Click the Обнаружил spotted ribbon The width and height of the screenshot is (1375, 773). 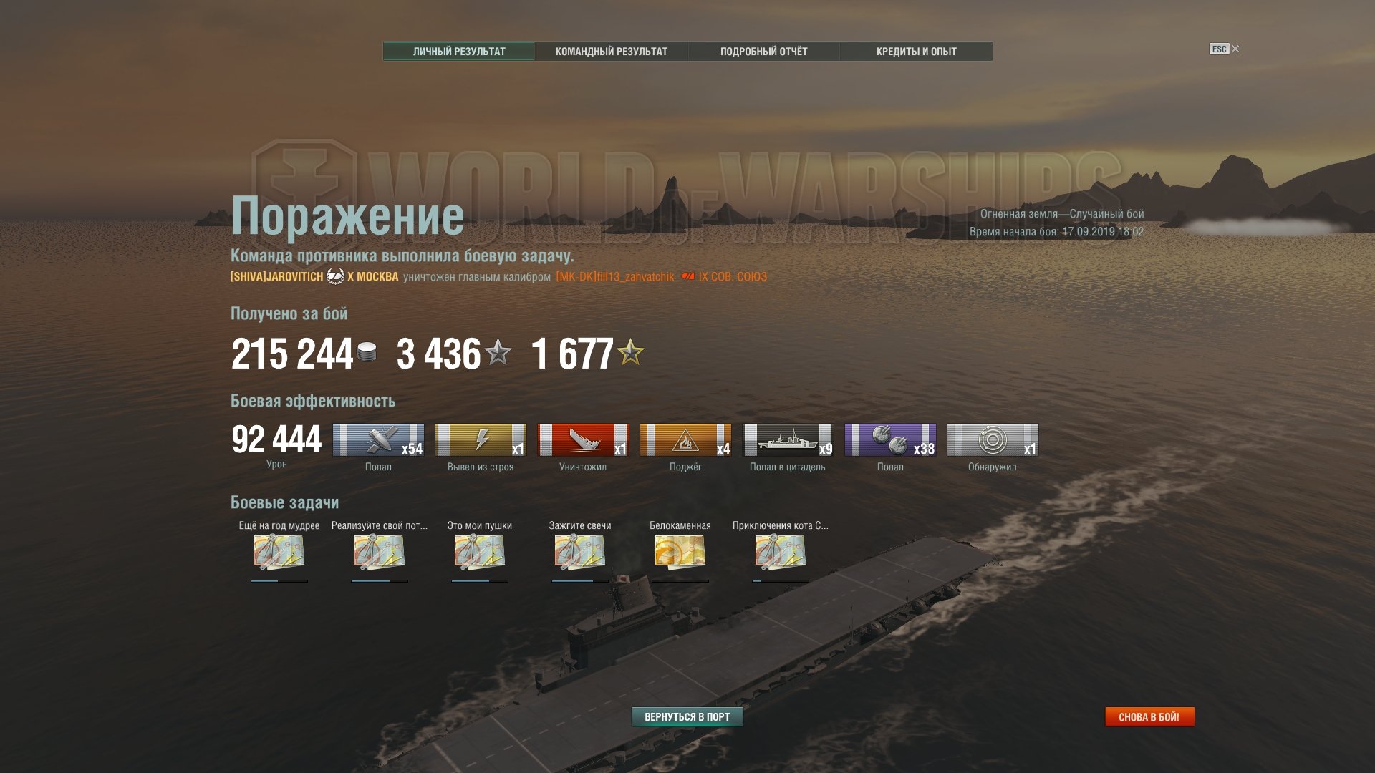pyautogui.click(x=993, y=439)
